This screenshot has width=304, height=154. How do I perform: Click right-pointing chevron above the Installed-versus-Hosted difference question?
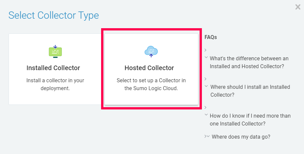click(x=206, y=50)
